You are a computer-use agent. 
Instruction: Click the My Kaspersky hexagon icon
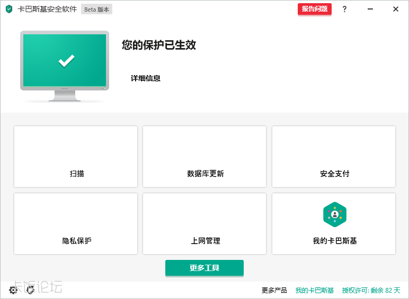335,214
